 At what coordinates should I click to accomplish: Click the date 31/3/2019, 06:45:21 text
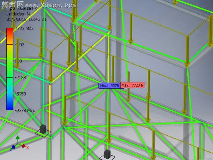click(x=26, y=19)
